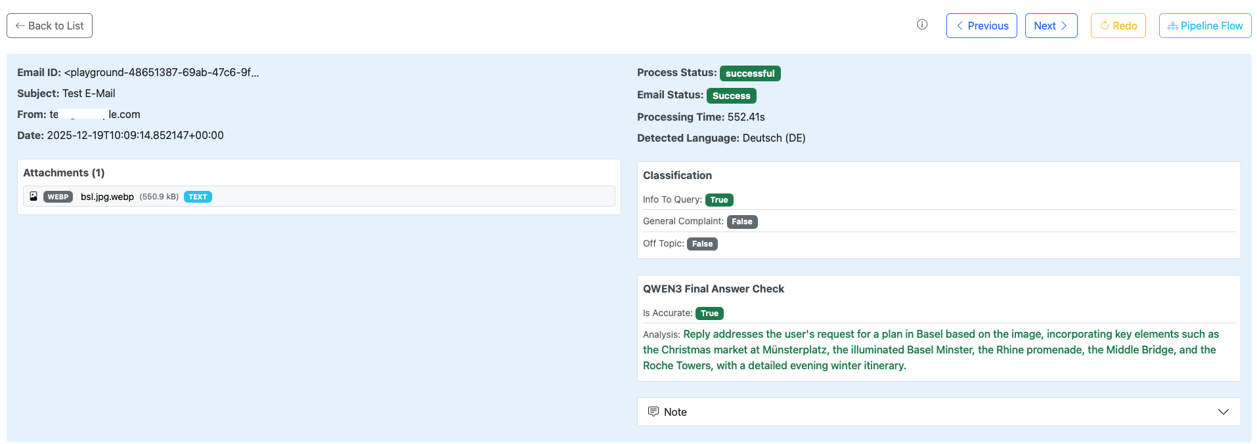Click the Success email status badge
1257x444 pixels.
731,96
